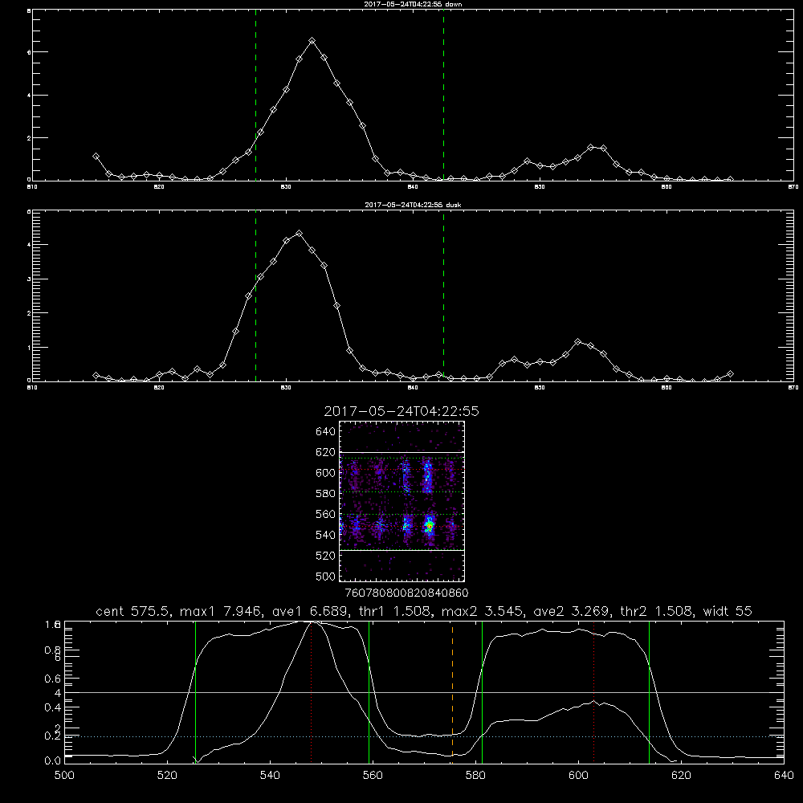Click the upper white horizontal line in spectral image
803x803 pixels.
coord(402,452)
